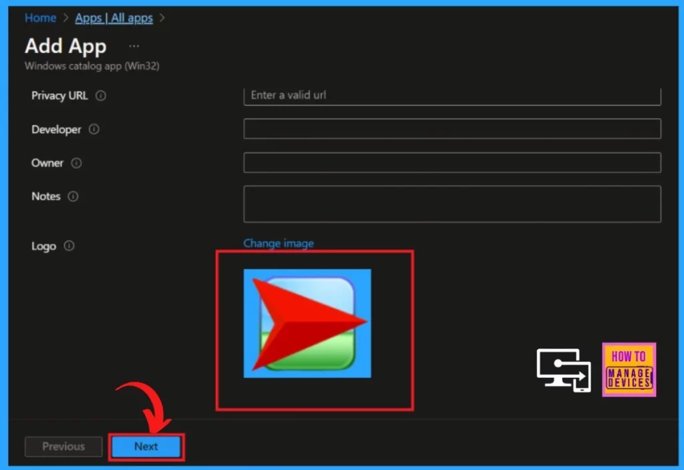Show info tooltip for Privacy URL
The height and width of the screenshot is (470, 684).
click(101, 95)
